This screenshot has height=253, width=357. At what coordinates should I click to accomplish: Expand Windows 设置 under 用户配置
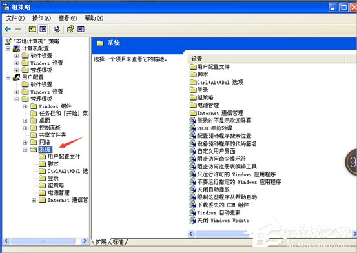(16, 92)
